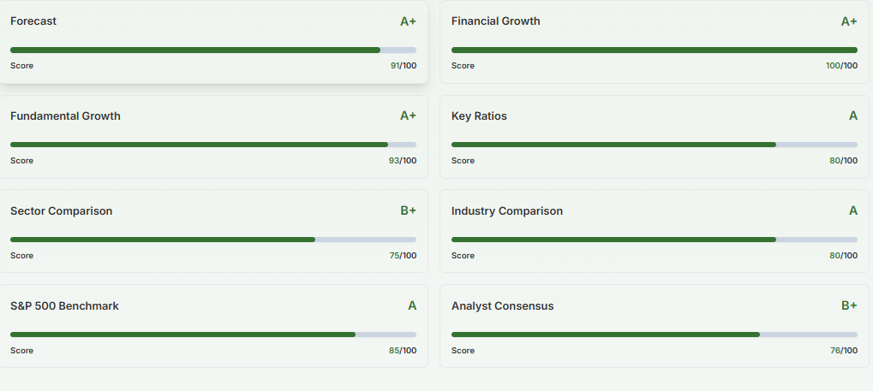Select the Sector Comparison progress bar
Image resolution: width=873 pixels, height=391 pixels.
(x=213, y=240)
